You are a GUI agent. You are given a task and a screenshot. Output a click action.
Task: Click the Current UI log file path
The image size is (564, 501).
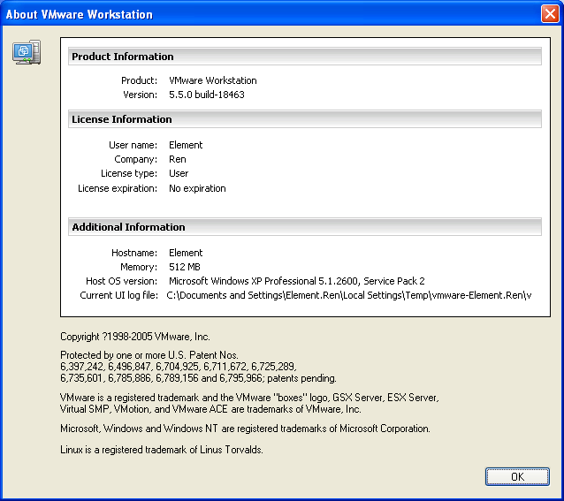coord(349,295)
